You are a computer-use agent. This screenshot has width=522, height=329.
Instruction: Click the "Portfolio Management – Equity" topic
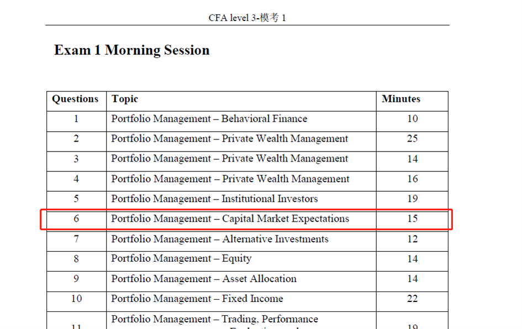coord(181,259)
